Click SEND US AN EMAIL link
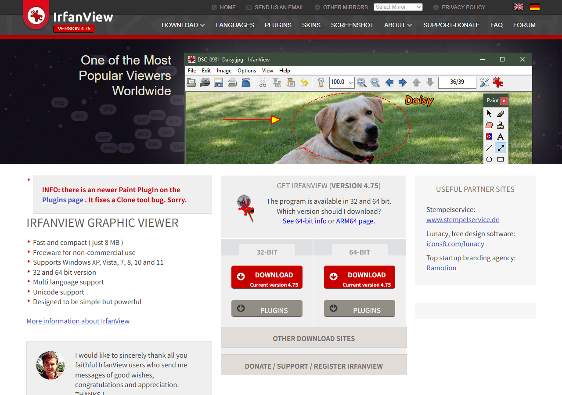The height and width of the screenshot is (395, 562). 275,7
